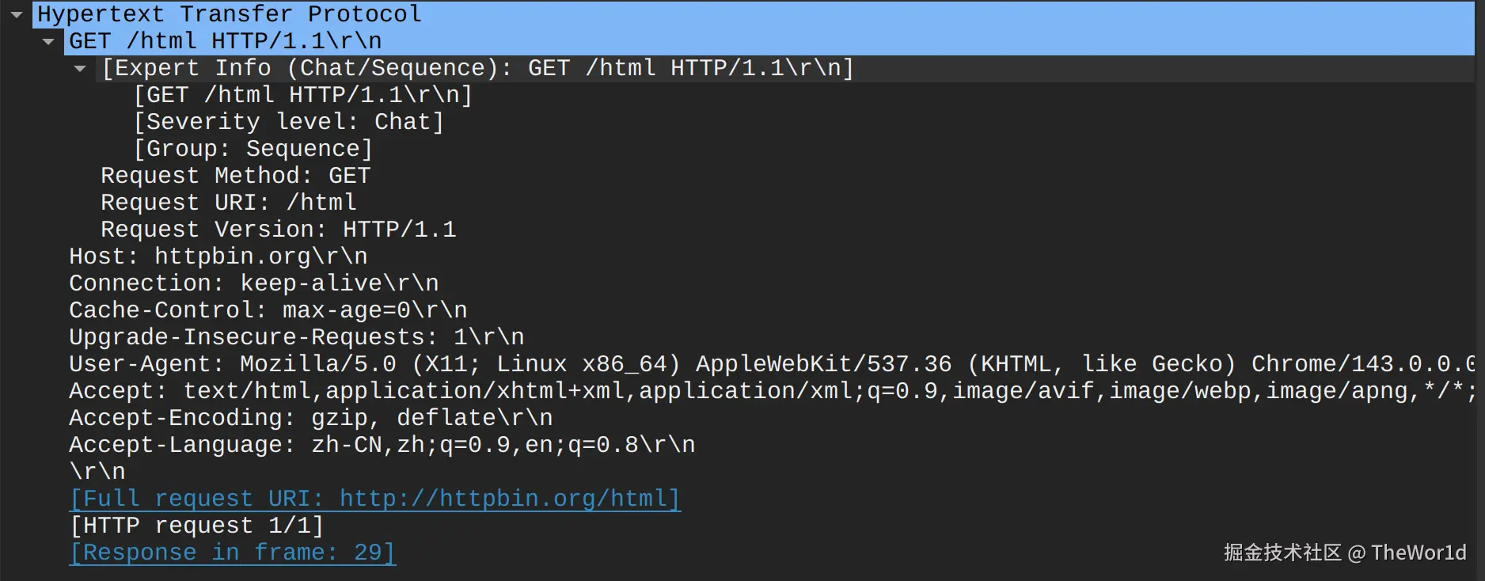
Task: Select the Request URI: /html field
Action: [229, 203]
